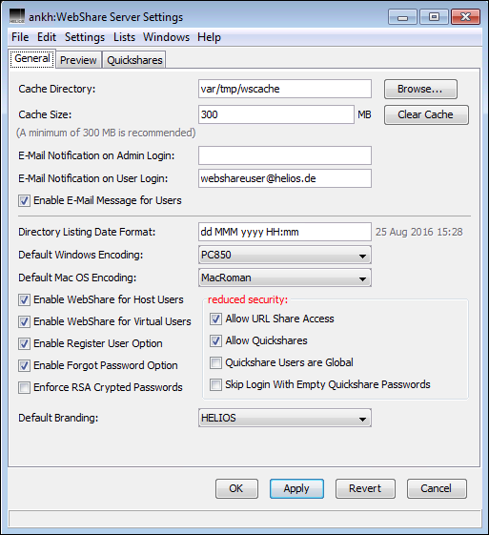Enable Enforce RSA Crypted Passwords checkbox
The image size is (489, 535).
coord(24,387)
